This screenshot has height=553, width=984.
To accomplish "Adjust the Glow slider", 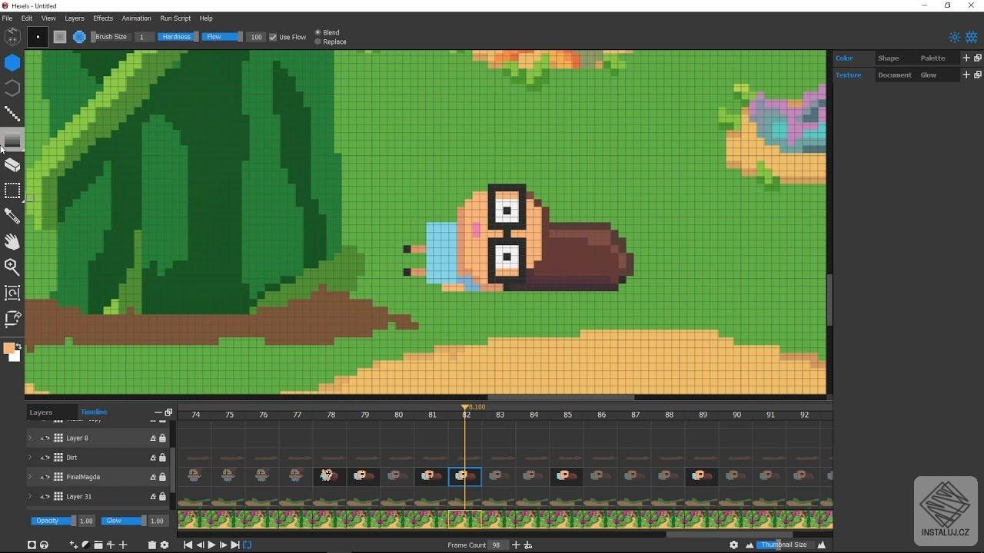I will [x=123, y=520].
